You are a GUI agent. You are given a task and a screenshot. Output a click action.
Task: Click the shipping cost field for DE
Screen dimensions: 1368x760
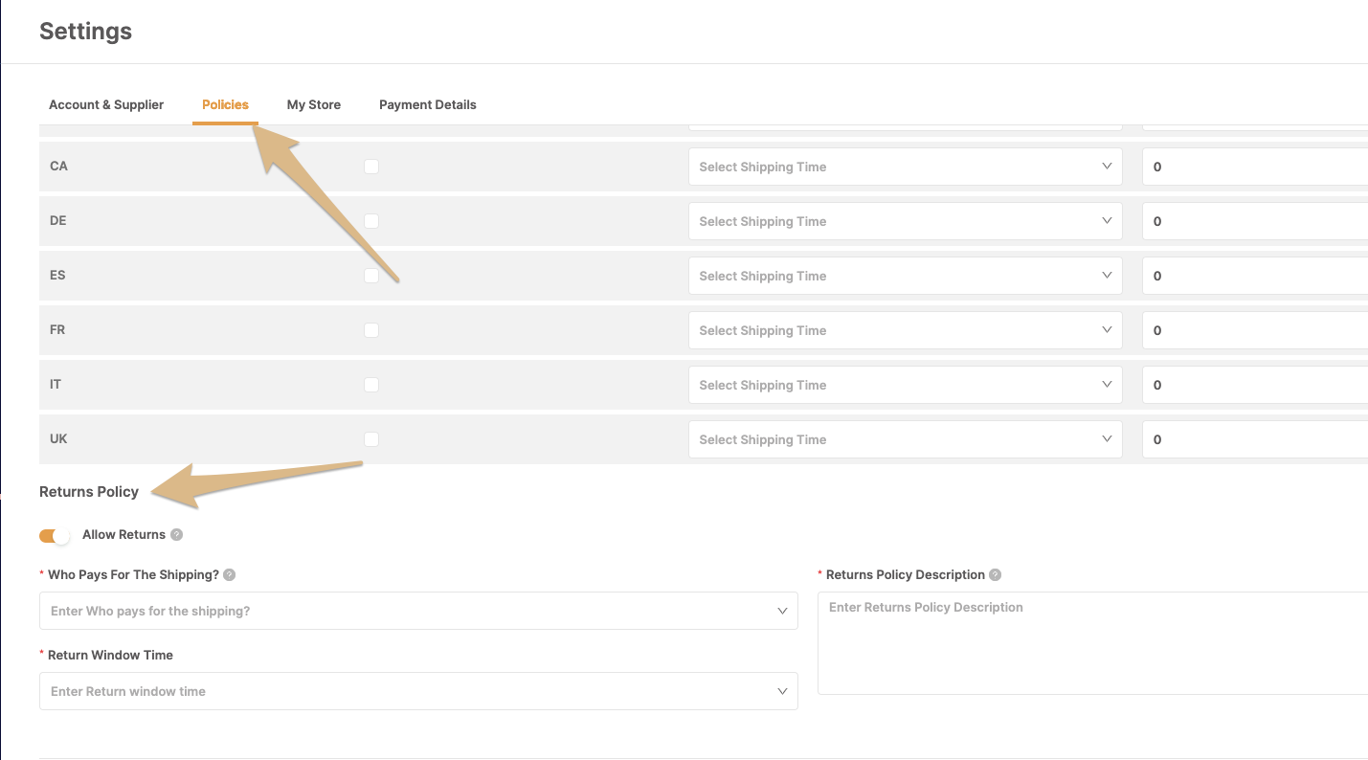1254,221
